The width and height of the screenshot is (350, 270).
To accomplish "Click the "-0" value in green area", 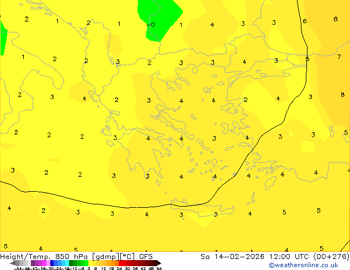I will 151,24.
